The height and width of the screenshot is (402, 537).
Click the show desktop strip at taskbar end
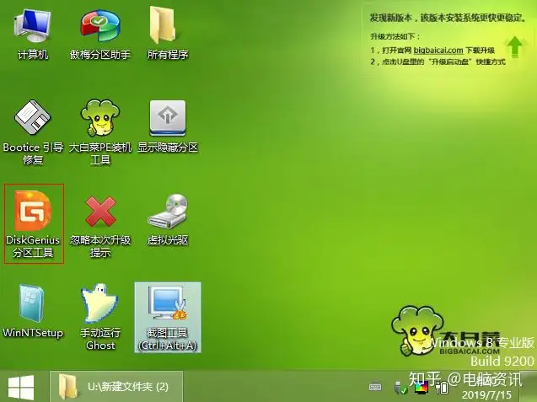pos(529,387)
